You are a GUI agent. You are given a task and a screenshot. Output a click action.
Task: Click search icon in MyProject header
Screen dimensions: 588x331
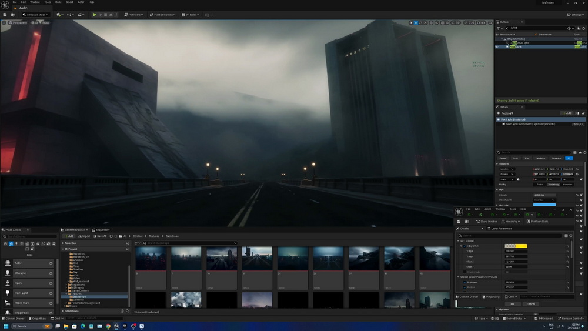[x=127, y=249]
